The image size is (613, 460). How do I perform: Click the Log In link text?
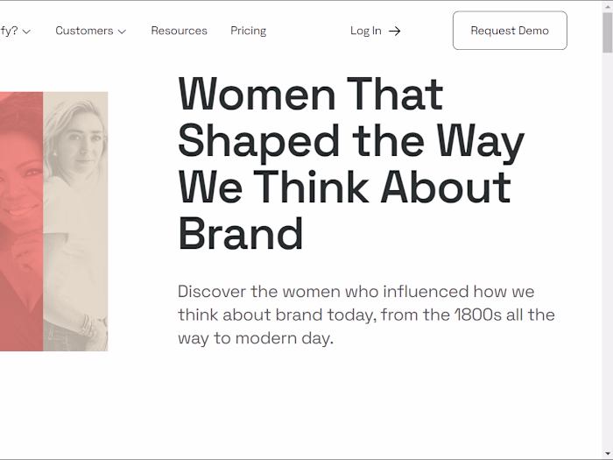click(365, 31)
